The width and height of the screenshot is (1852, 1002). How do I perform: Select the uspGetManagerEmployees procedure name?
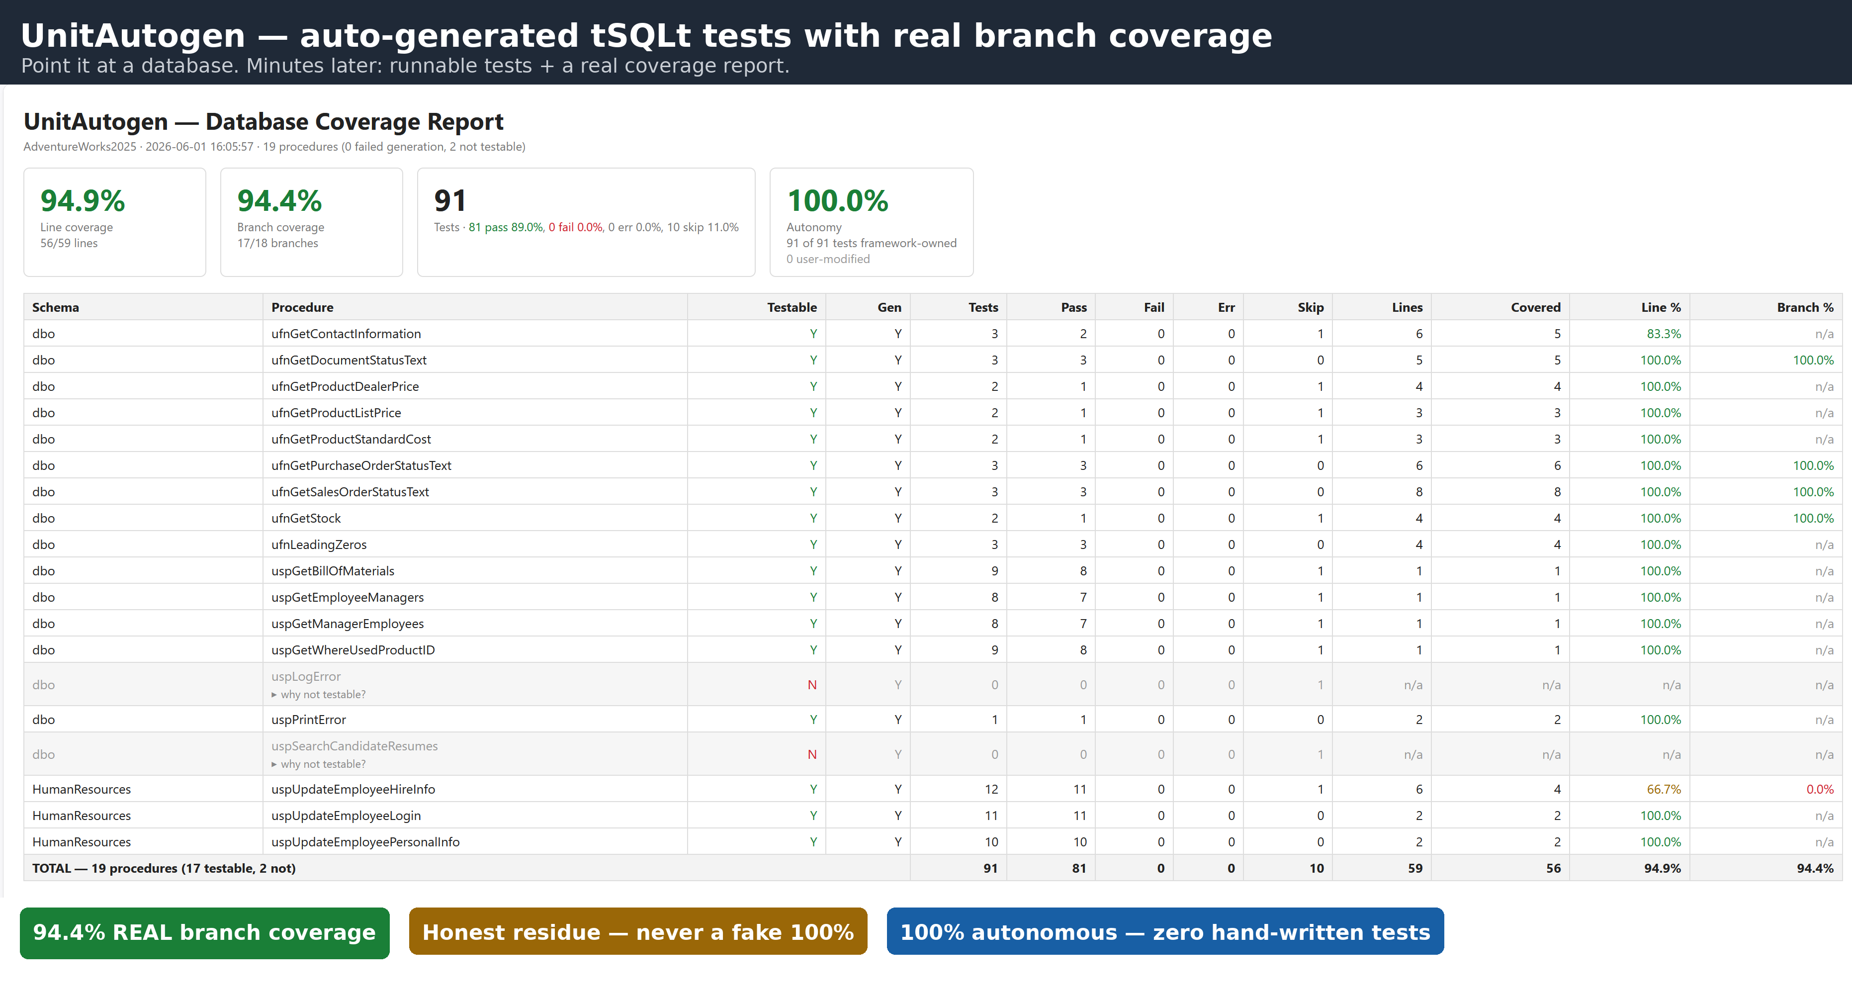347,624
